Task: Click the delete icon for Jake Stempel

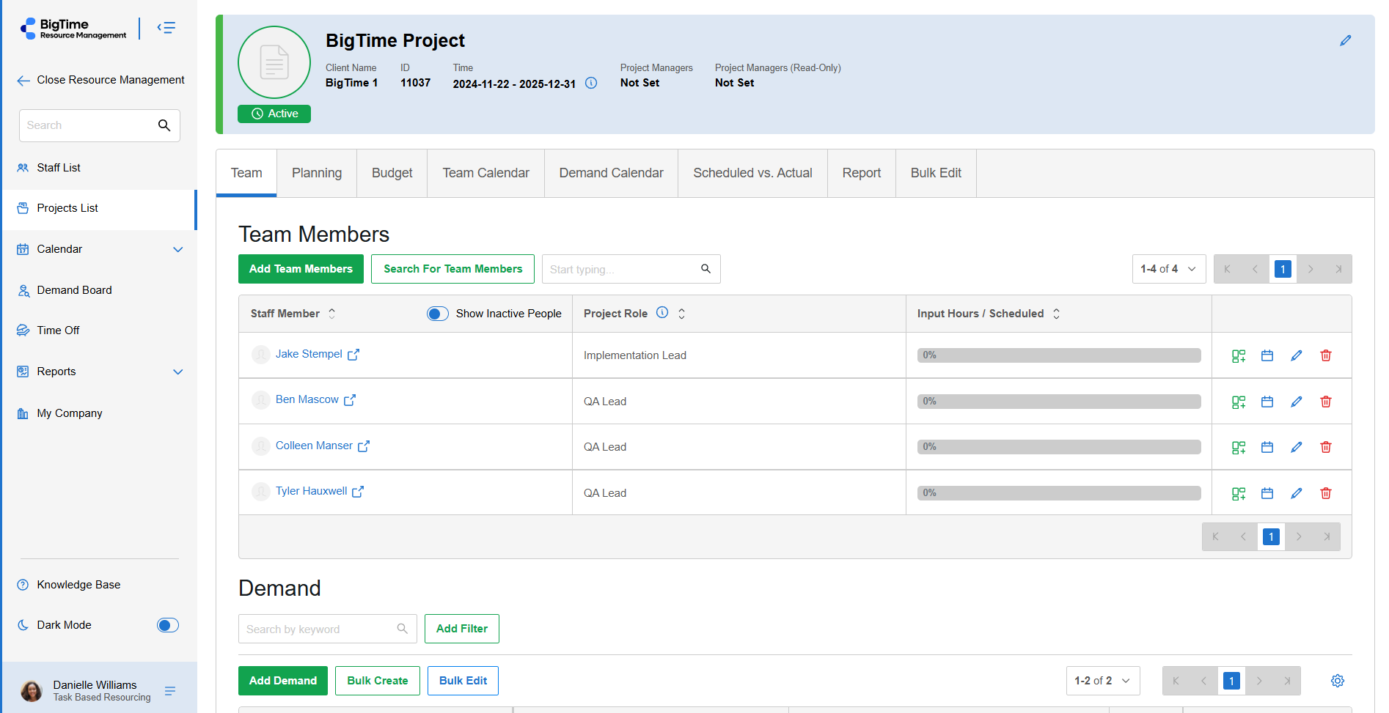Action: pyautogui.click(x=1325, y=355)
